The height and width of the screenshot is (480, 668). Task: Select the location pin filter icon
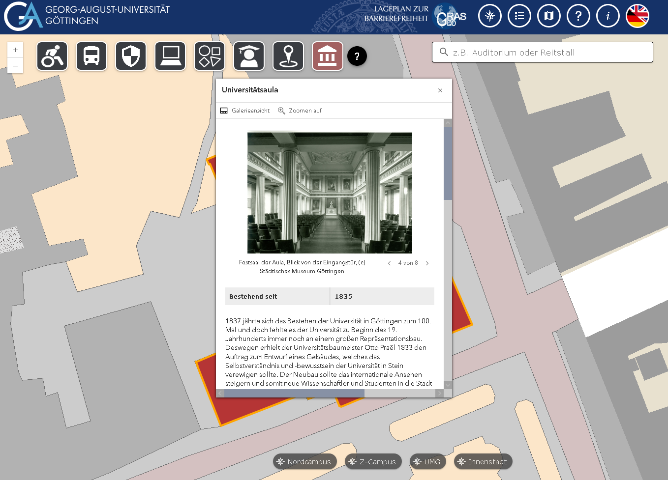pyautogui.click(x=288, y=56)
